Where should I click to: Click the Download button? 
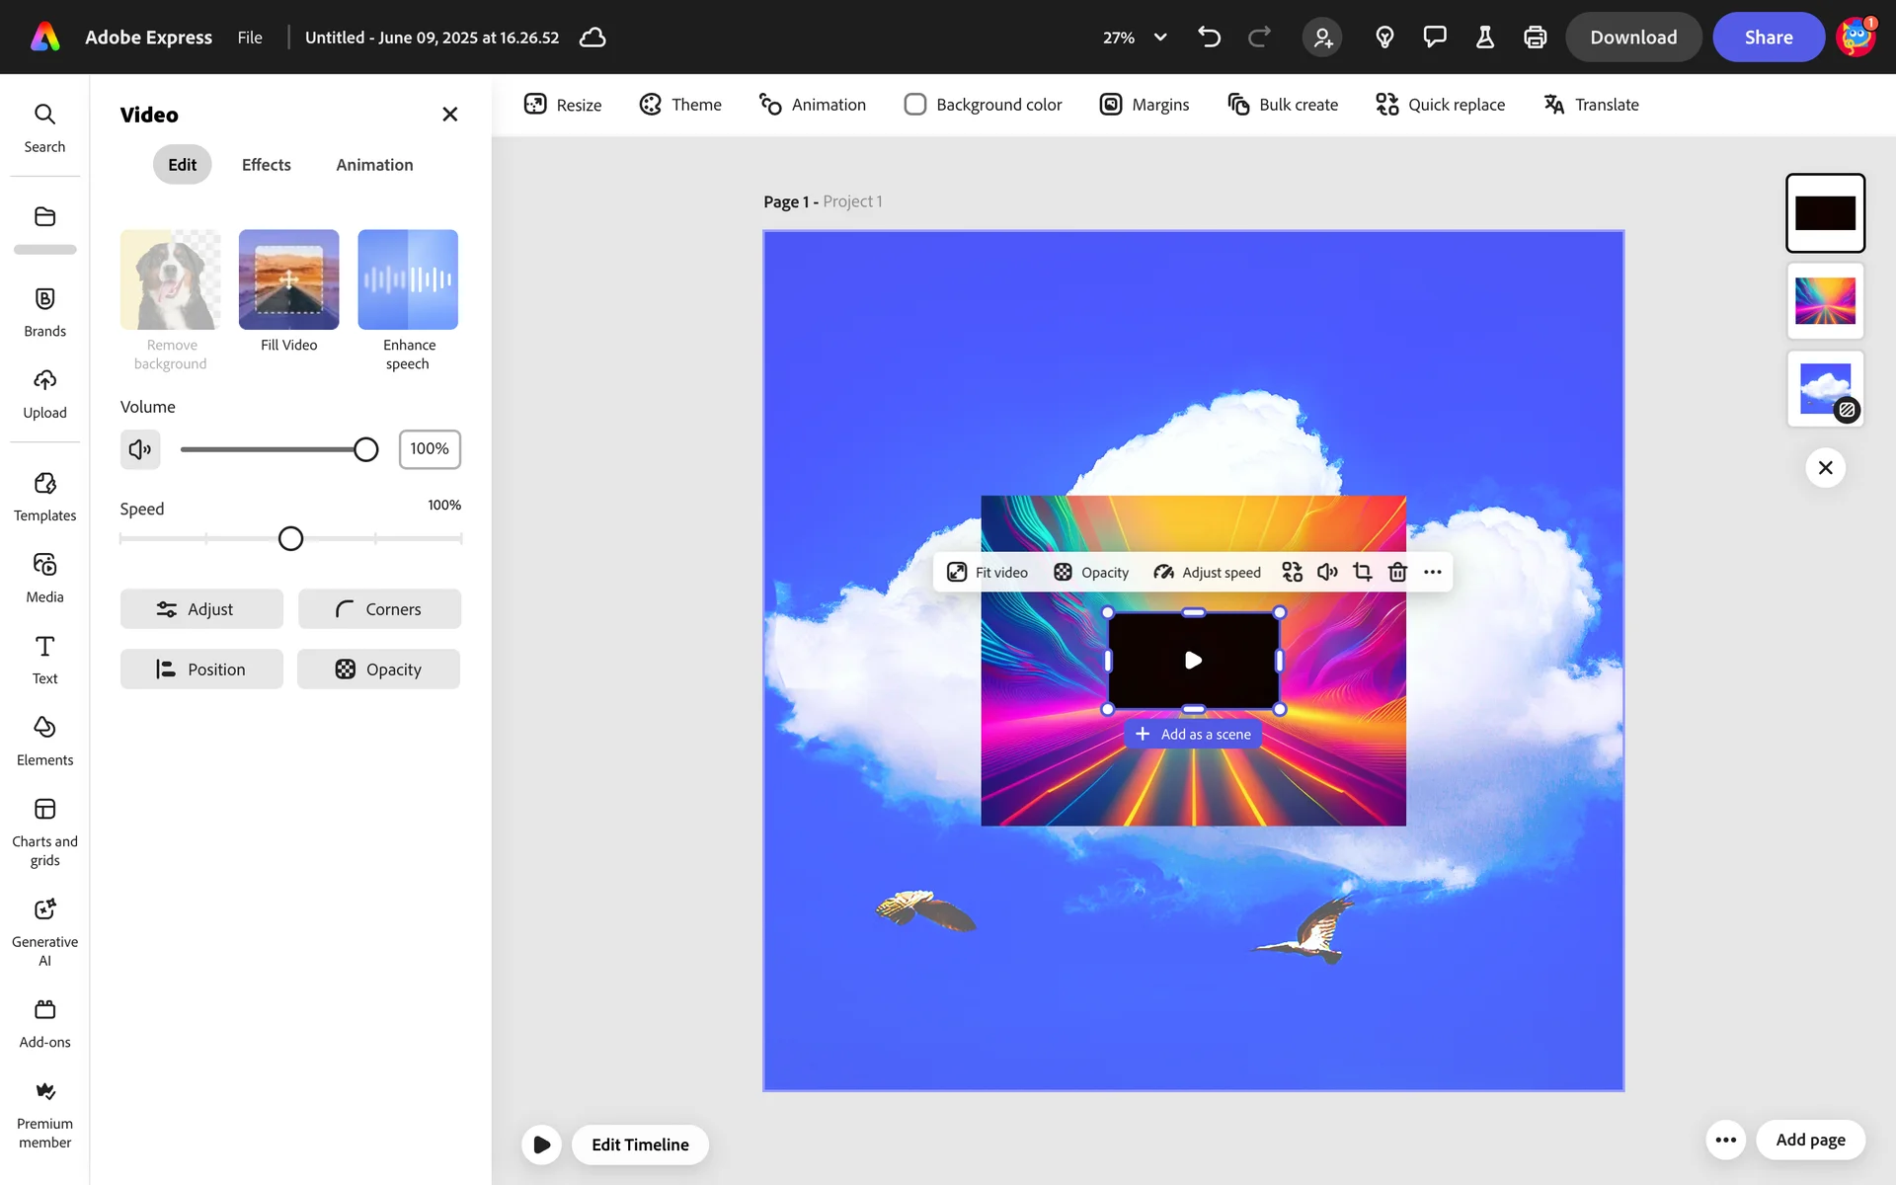1632,38
